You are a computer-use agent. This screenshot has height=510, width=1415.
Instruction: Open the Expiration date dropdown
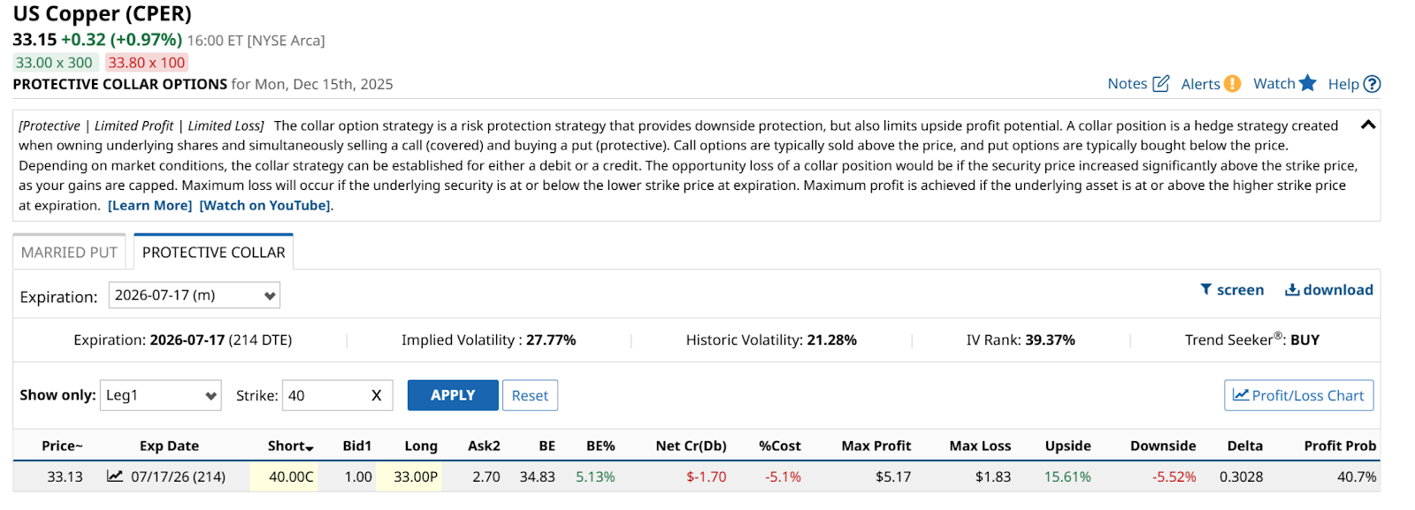click(x=194, y=295)
